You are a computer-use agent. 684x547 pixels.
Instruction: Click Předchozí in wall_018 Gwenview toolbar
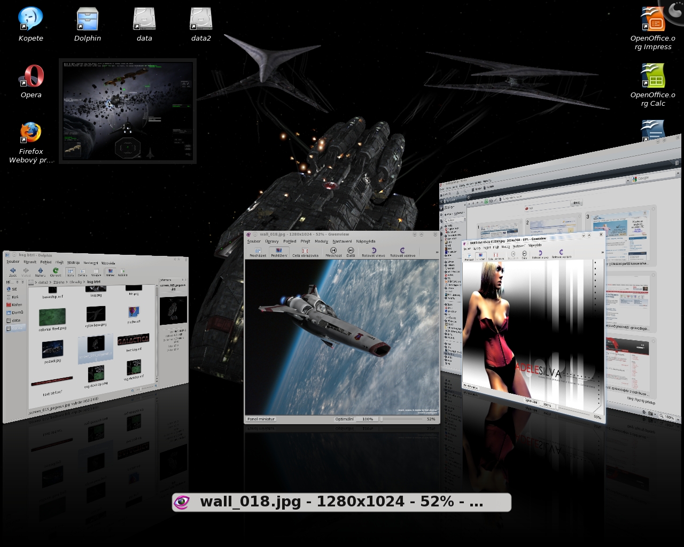(x=333, y=252)
